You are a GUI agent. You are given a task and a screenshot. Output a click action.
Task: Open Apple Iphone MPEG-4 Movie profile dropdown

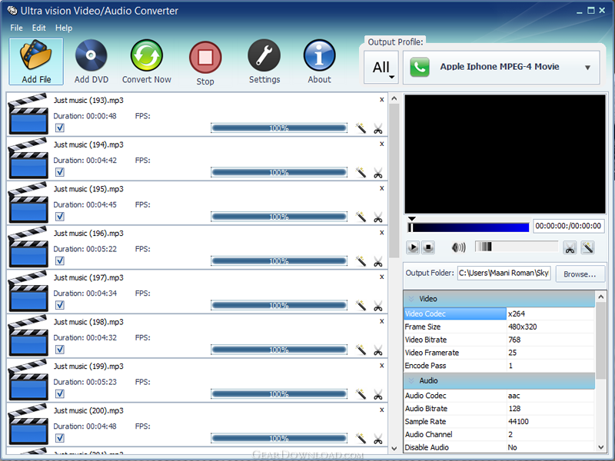click(501, 67)
